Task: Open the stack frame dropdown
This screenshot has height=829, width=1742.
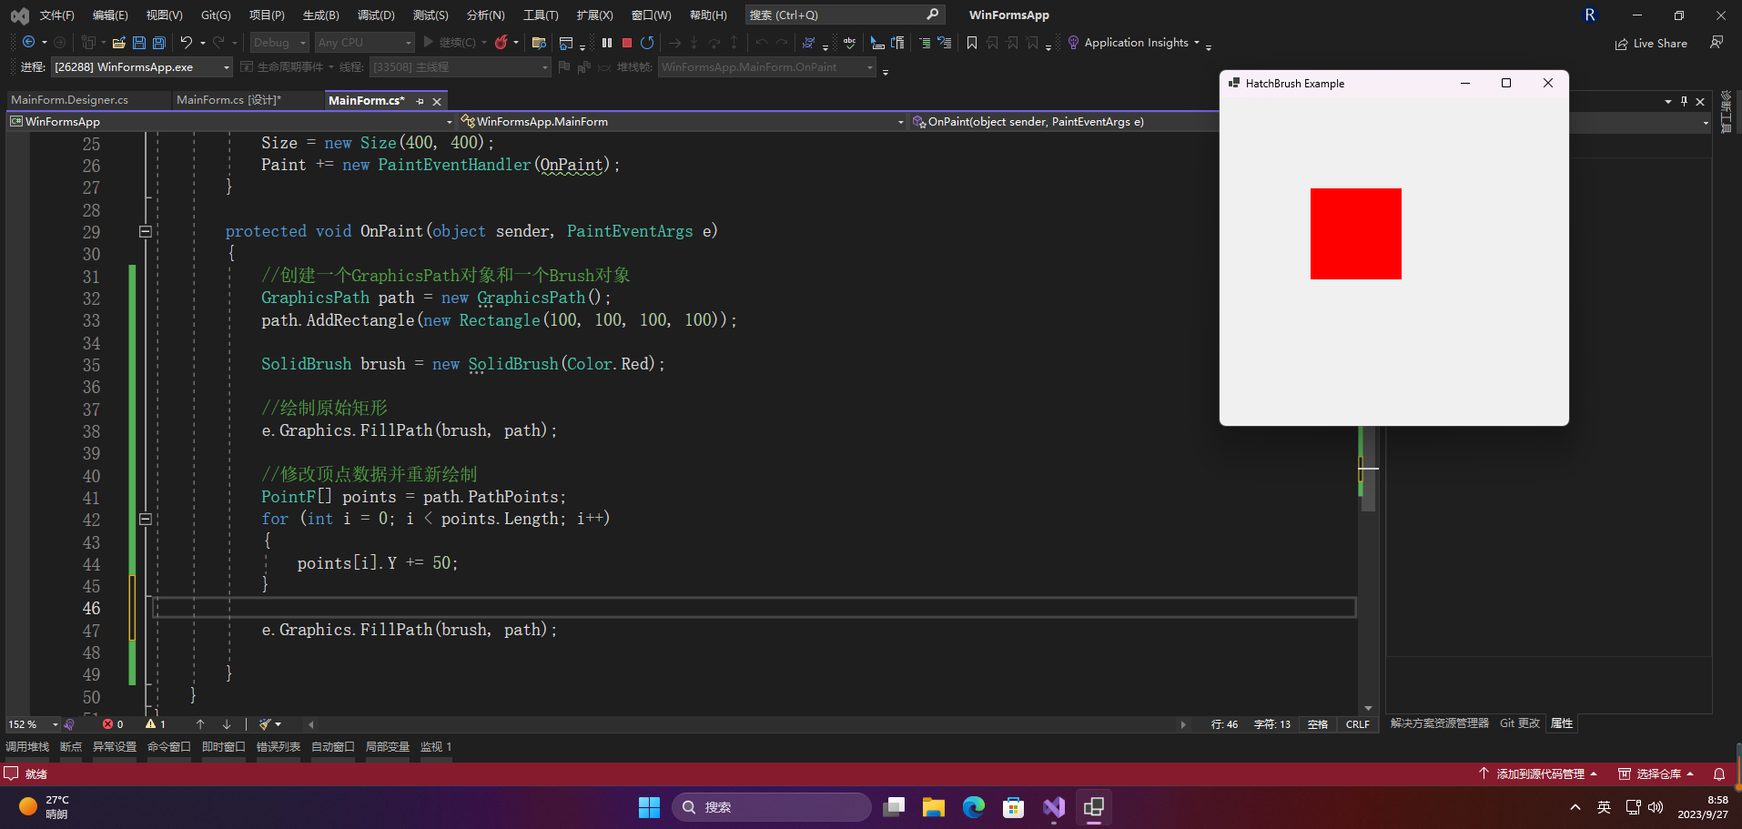Action: (766, 66)
